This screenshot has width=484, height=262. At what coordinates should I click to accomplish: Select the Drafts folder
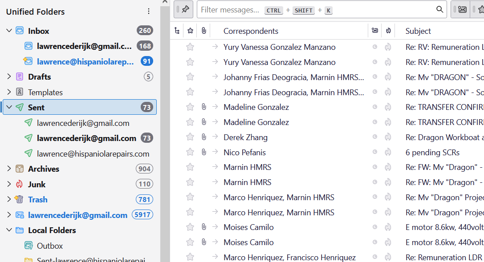80,77
